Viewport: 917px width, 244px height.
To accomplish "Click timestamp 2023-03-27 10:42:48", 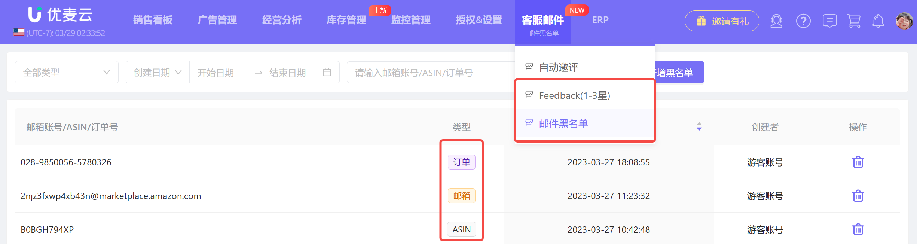I will point(608,229).
